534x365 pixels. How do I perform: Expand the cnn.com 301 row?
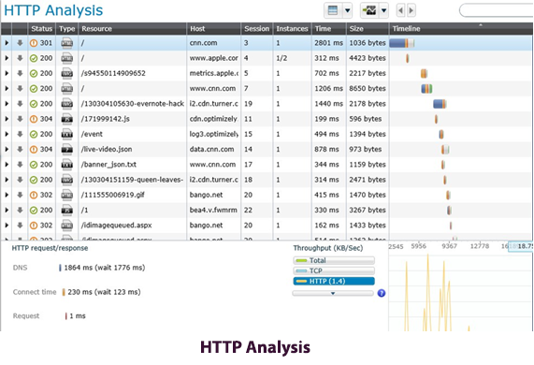click(x=7, y=43)
